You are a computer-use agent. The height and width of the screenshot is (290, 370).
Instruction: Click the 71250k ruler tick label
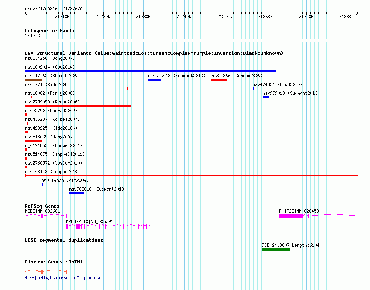[x=224, y=17]
